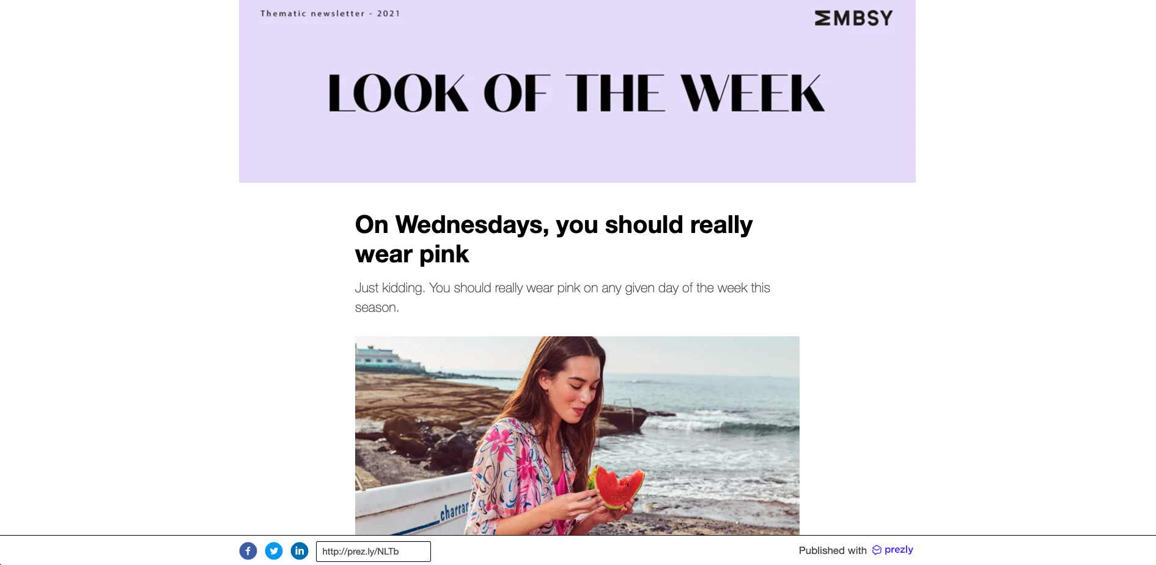The height and width of the screenshot is (565, 1156).
Task: Click the 'Thematic newsletter - 2021' label
Action: (x=330, y=13)
